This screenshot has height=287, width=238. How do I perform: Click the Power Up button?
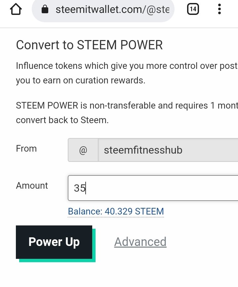point(54,242)
